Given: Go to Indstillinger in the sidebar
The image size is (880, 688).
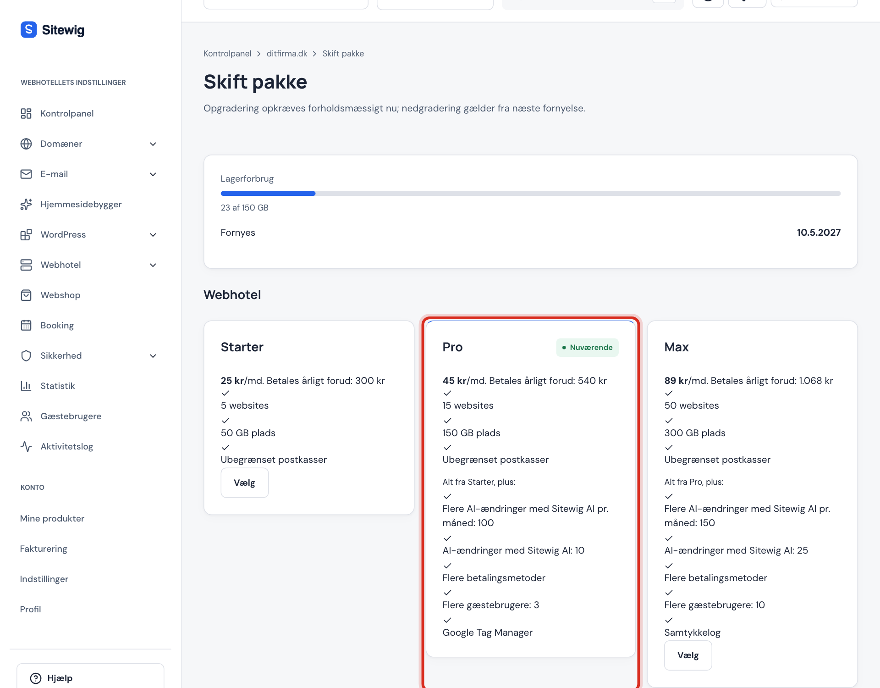Looking at the screenshot, I should [x=44, y=579].
